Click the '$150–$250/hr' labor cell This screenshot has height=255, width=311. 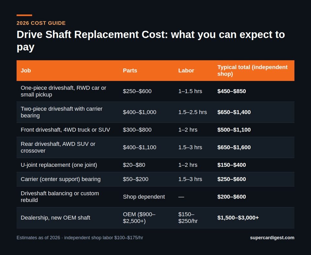click(x=188, y=218)
